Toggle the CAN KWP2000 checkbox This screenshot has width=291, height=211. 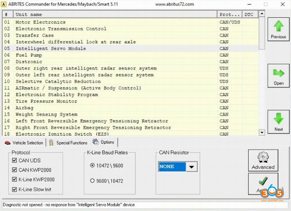click(x=14, y=170)
